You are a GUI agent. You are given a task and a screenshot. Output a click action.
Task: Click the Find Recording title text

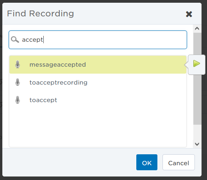pyautogui.click(x=40, y=14)
